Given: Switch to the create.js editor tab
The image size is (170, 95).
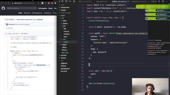Looking at the screenshot, I should (x=139, y=1).
